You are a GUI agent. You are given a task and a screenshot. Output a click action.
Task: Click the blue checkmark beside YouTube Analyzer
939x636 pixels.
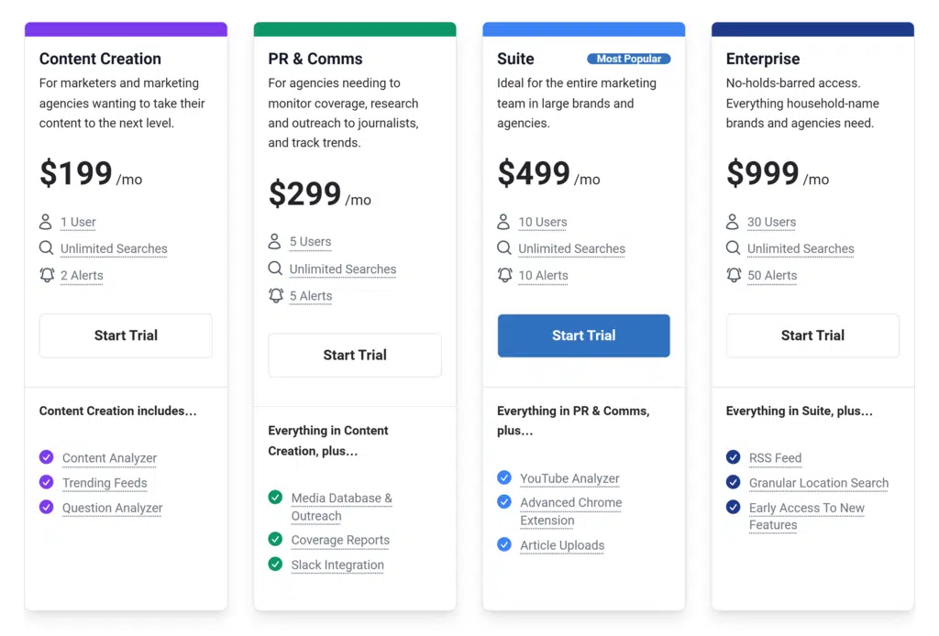click(504, 477)
